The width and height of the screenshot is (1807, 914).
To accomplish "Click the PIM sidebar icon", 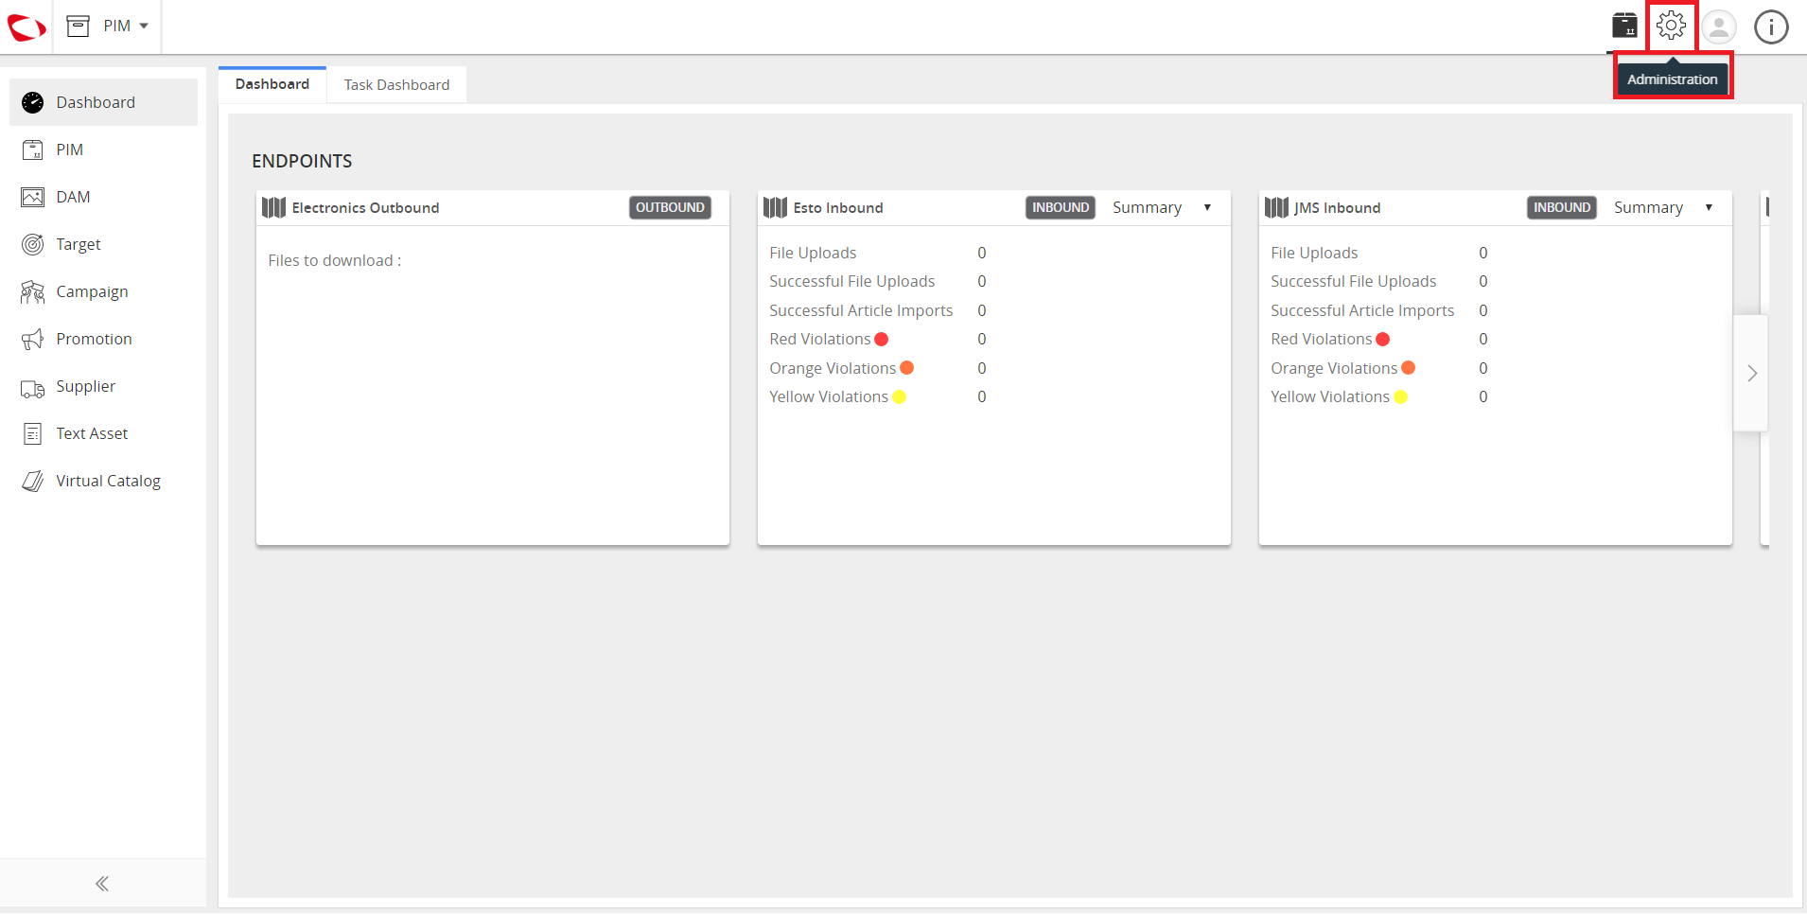I will point(32,149).
